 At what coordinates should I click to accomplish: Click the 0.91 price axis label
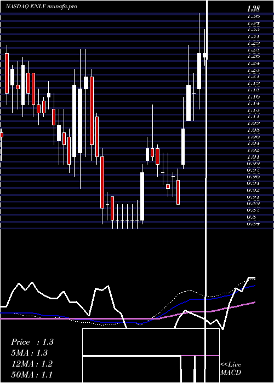[x=253, y=196]
